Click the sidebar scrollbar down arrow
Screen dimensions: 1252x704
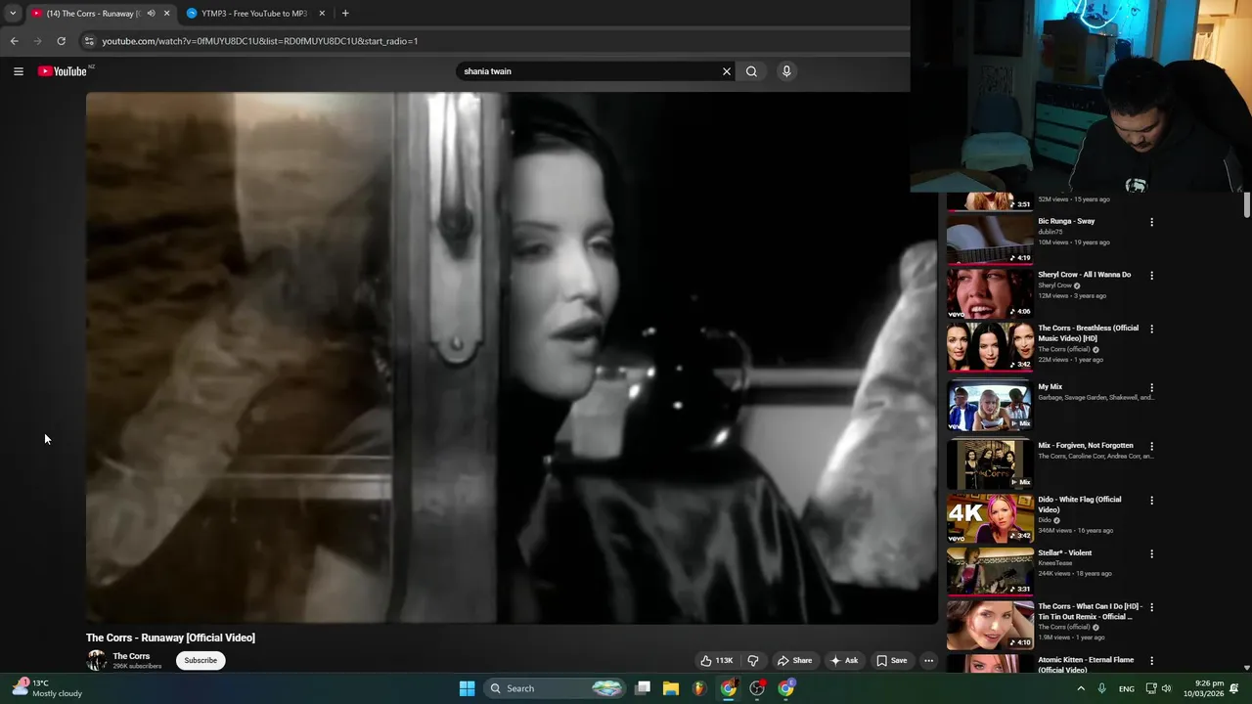coord(1246,668)
